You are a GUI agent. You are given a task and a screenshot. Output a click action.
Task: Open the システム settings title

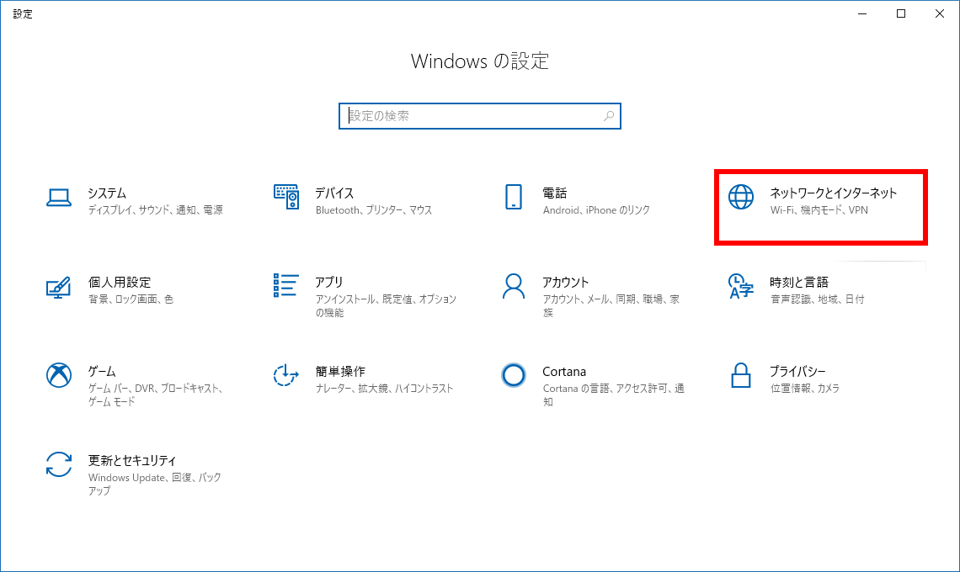[107, 193]
